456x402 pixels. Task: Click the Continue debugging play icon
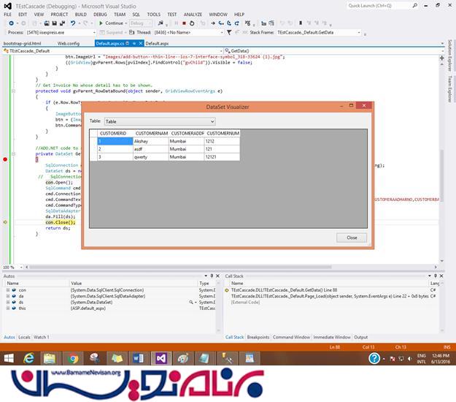(x=101, y=23)
